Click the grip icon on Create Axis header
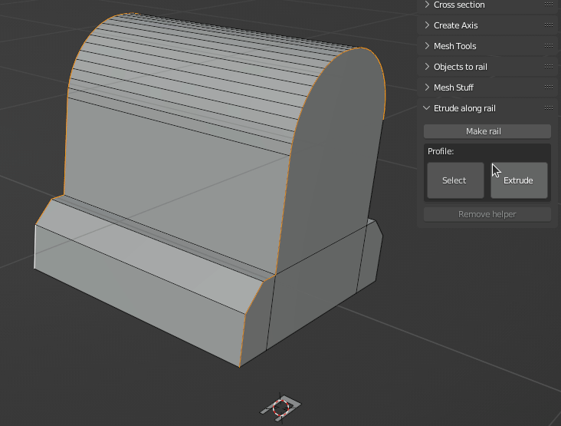This screenshot has height=426, width=561. click(x=548, y=25)
